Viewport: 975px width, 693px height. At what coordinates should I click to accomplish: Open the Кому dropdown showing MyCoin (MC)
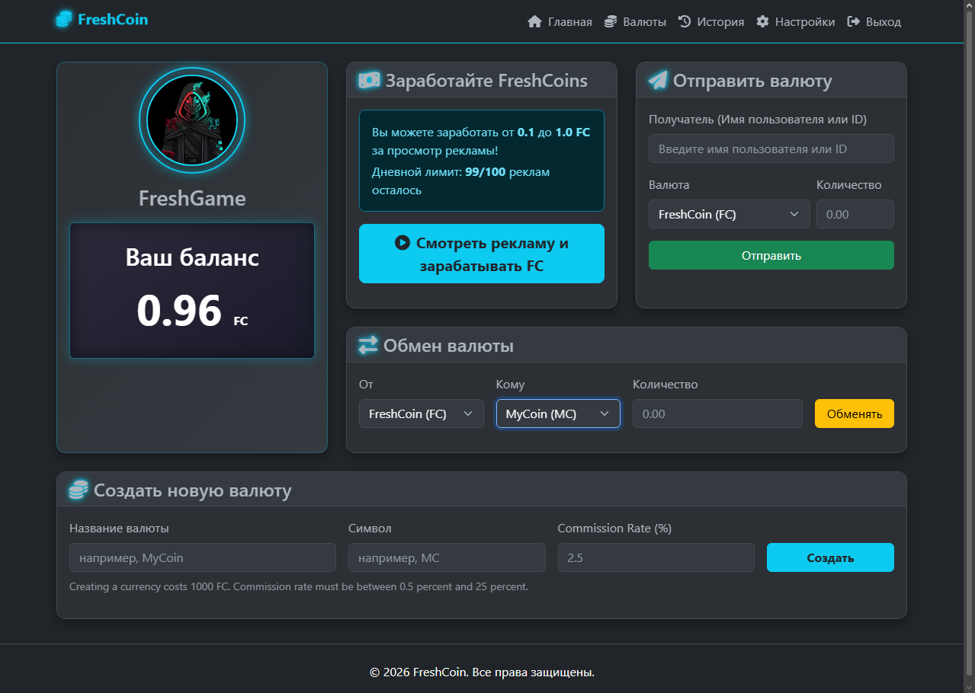pos(557,414)
